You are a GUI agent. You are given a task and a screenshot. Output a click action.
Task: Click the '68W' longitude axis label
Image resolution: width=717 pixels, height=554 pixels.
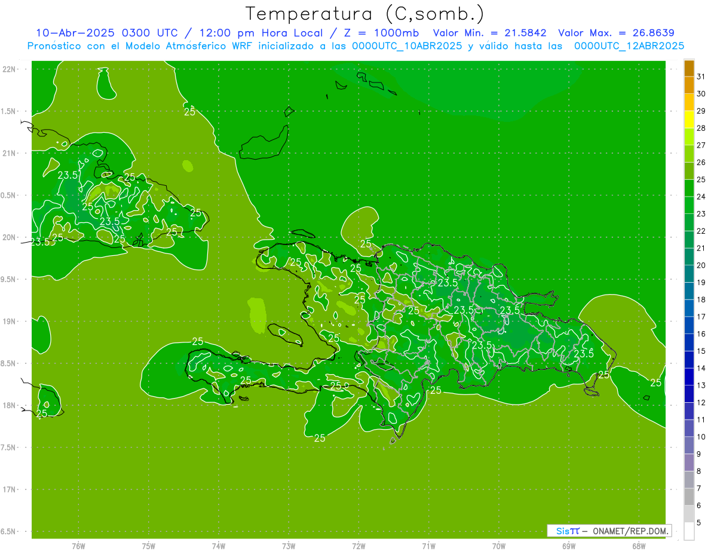(639, 546)
